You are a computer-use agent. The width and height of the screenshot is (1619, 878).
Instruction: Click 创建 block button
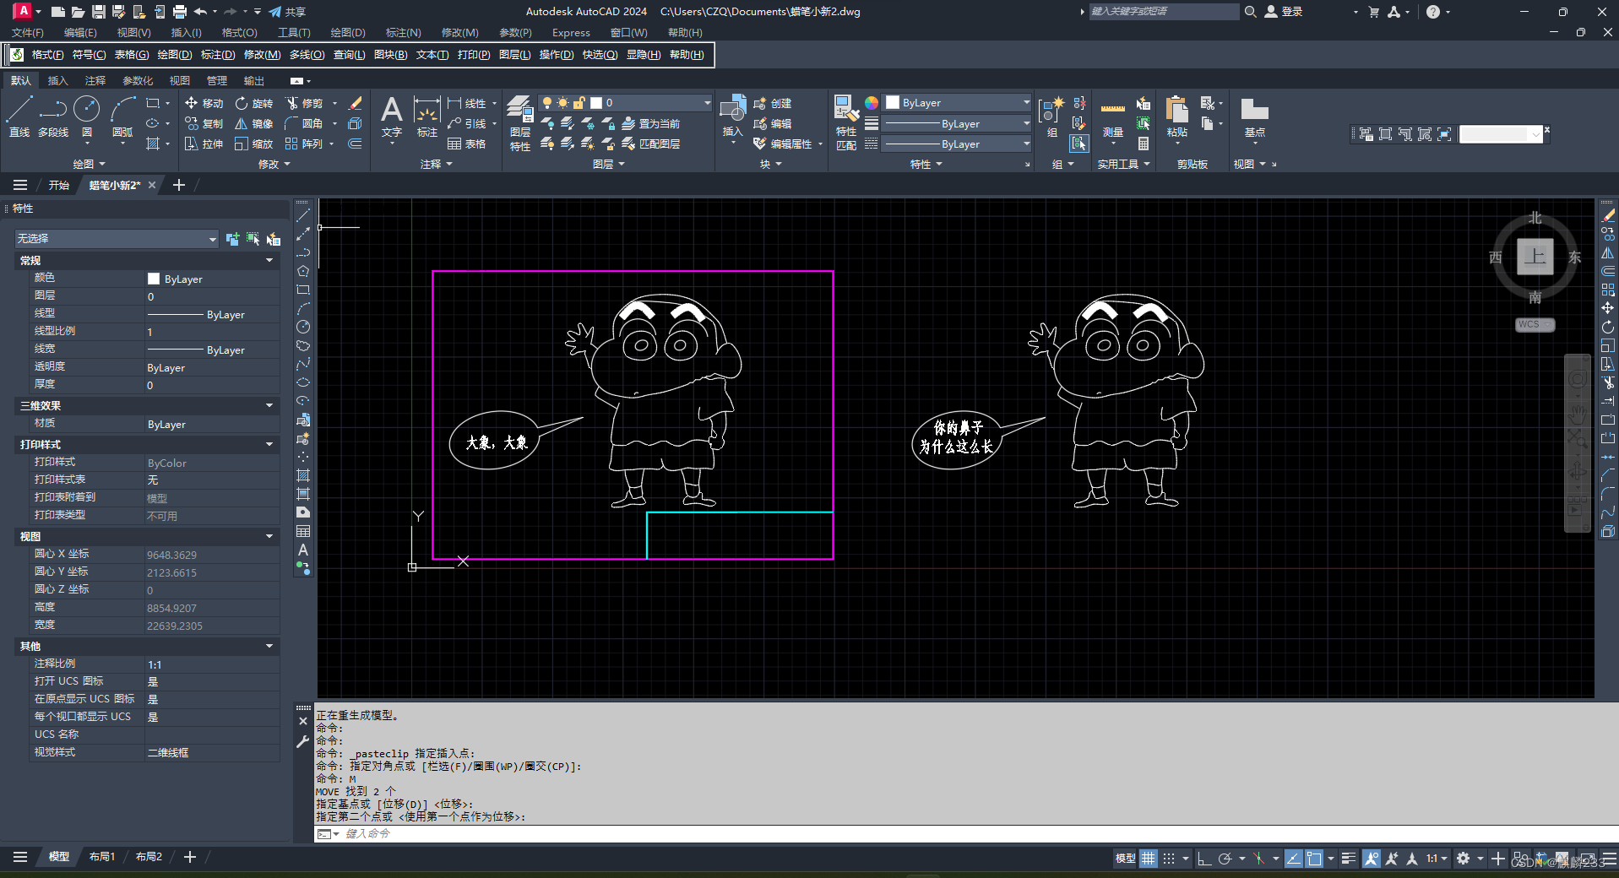(773, 103)
